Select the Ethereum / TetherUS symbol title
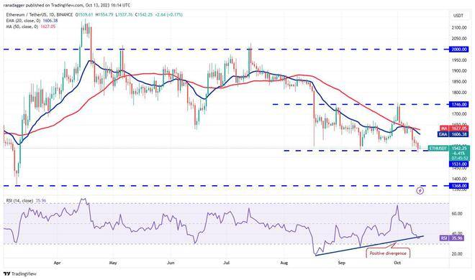This screenshot has height=280, width=475. [40, 15]
